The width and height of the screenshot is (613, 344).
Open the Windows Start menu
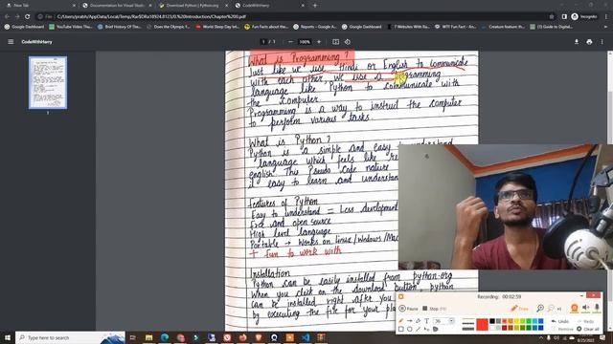[x=7, y=337]
